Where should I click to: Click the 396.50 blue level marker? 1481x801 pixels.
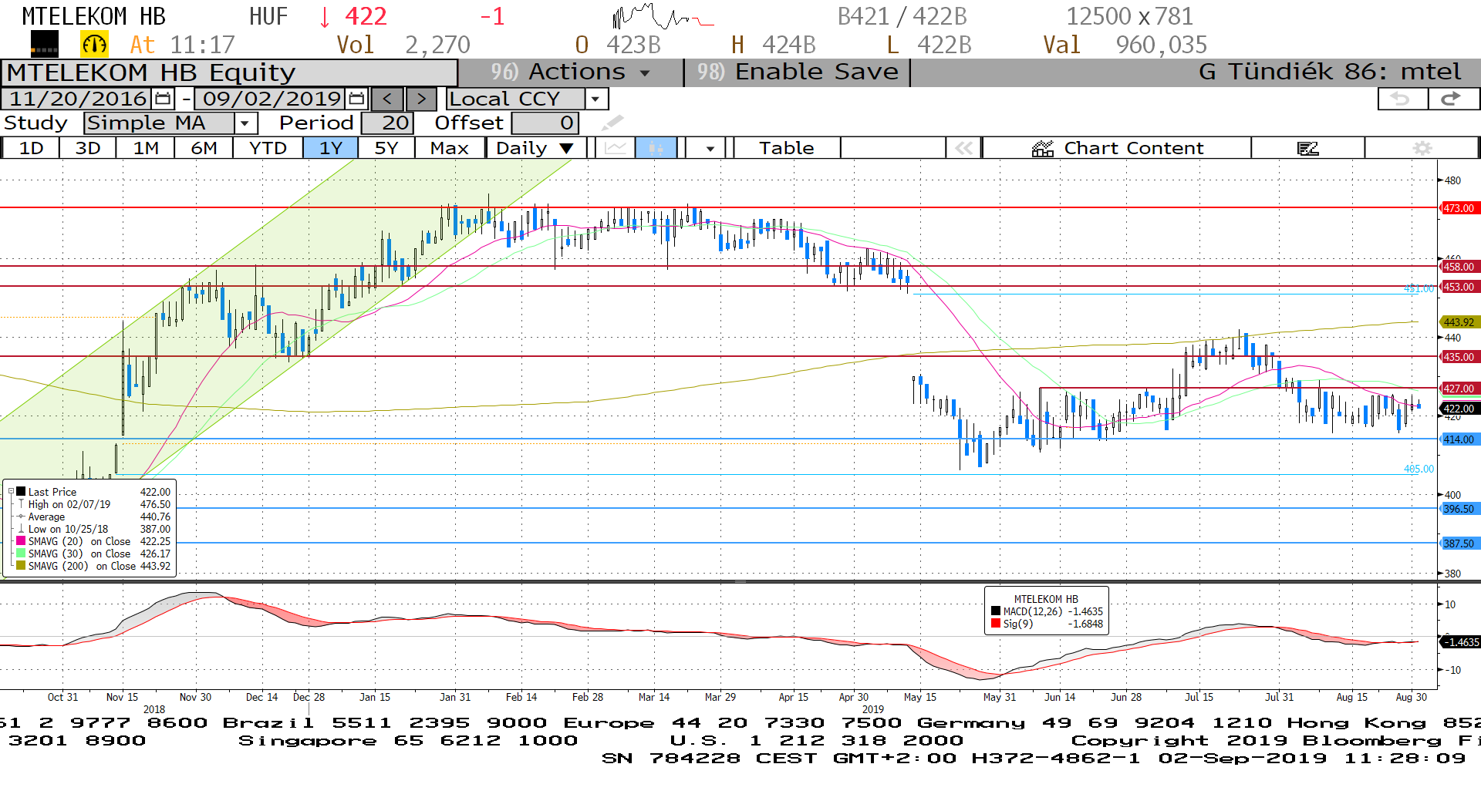[x=1459, y=509]
